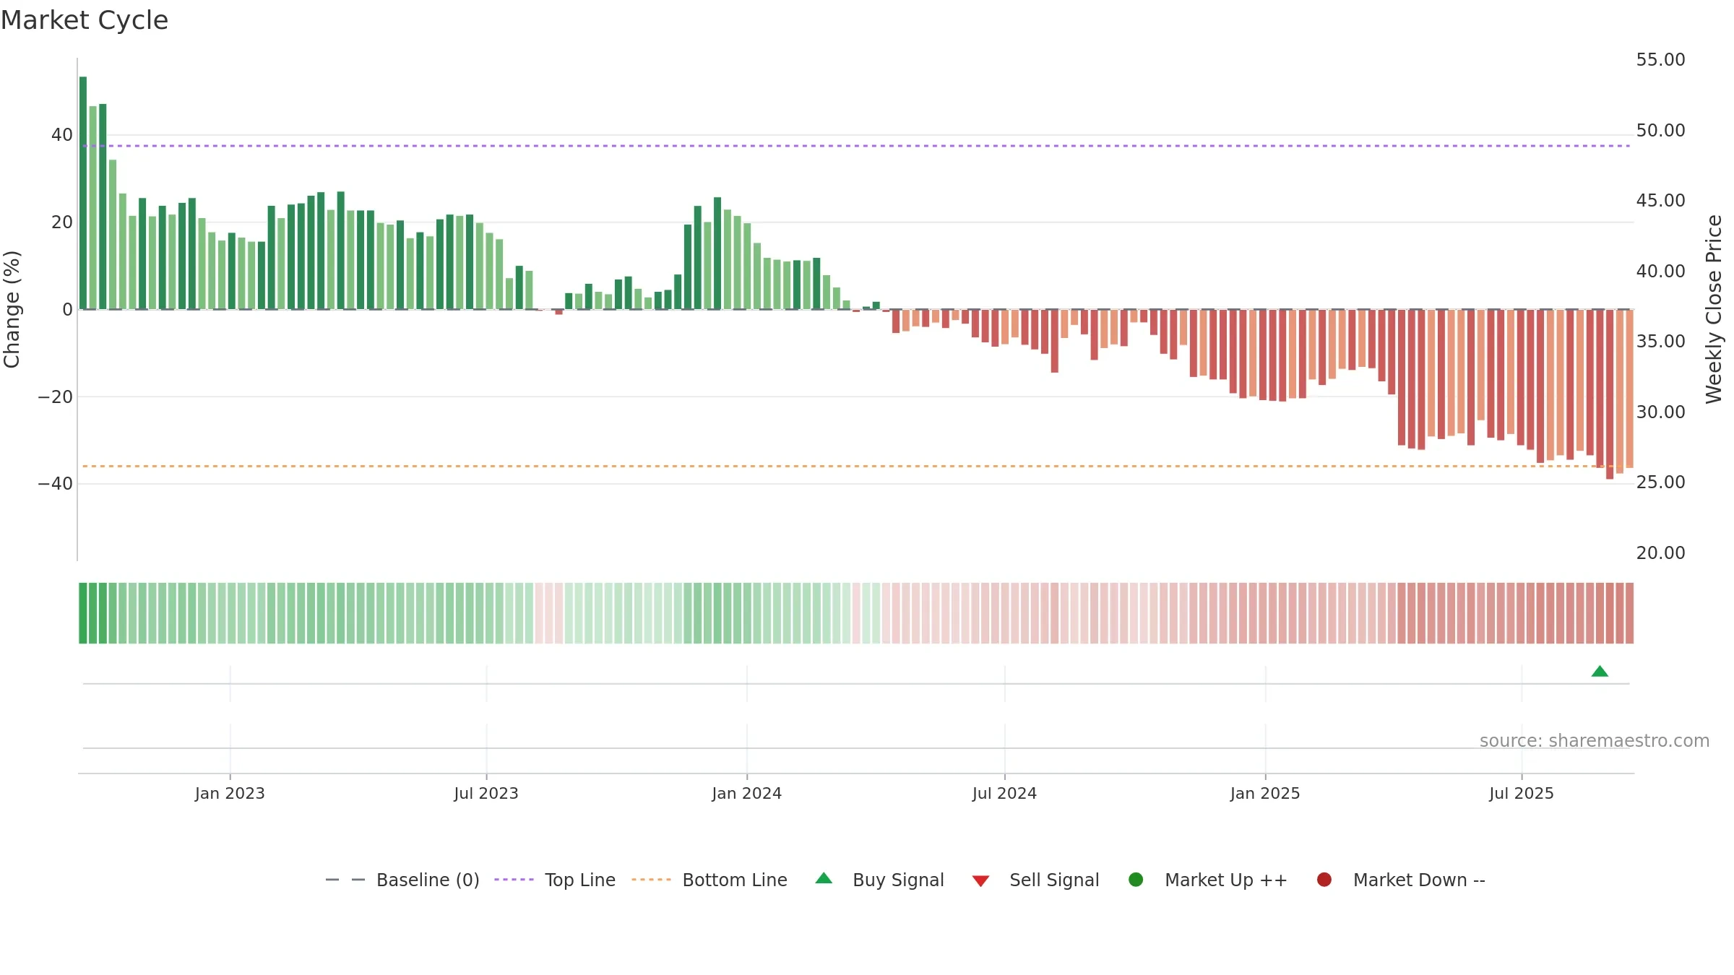The width and height of the screenshot is (1734, 975).
Task: Click the Jul 2025 axis label
Action: (x=1522, y=793)
